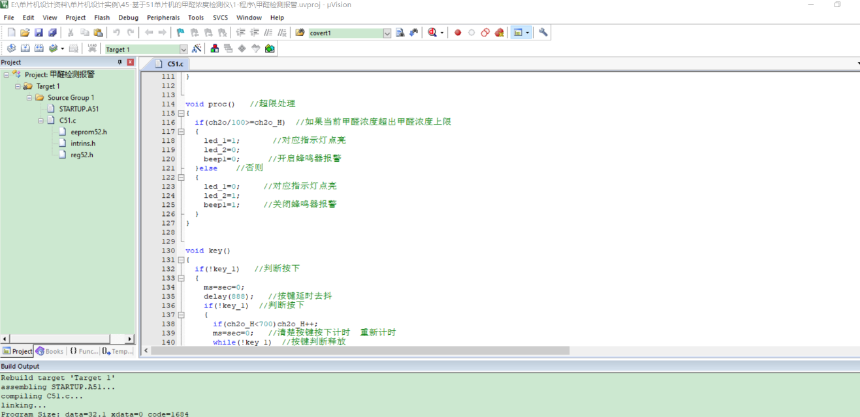Collapse the Source Group 1 folder

(29, 98)
